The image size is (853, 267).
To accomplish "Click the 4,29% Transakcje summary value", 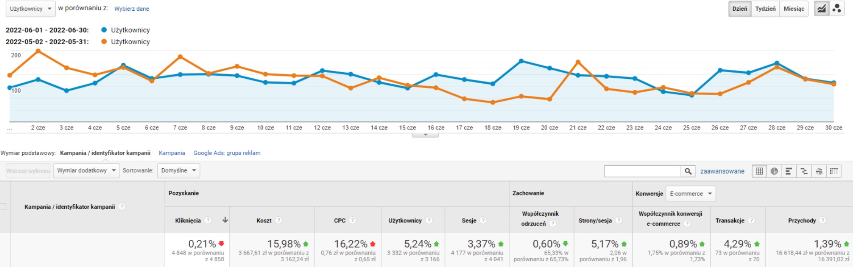I will click(738, 244).
